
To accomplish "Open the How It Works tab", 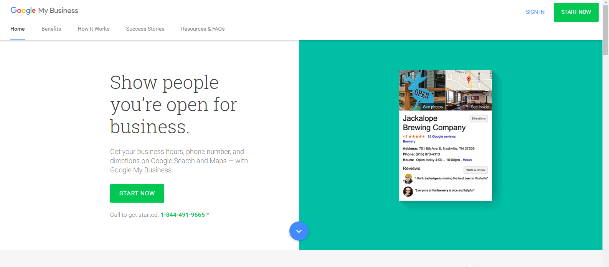I will pos(94,29).
